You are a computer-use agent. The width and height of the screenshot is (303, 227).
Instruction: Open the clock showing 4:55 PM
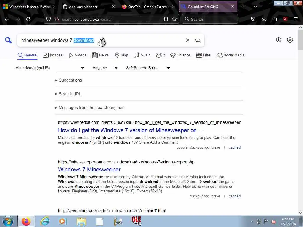pos(288,221)
